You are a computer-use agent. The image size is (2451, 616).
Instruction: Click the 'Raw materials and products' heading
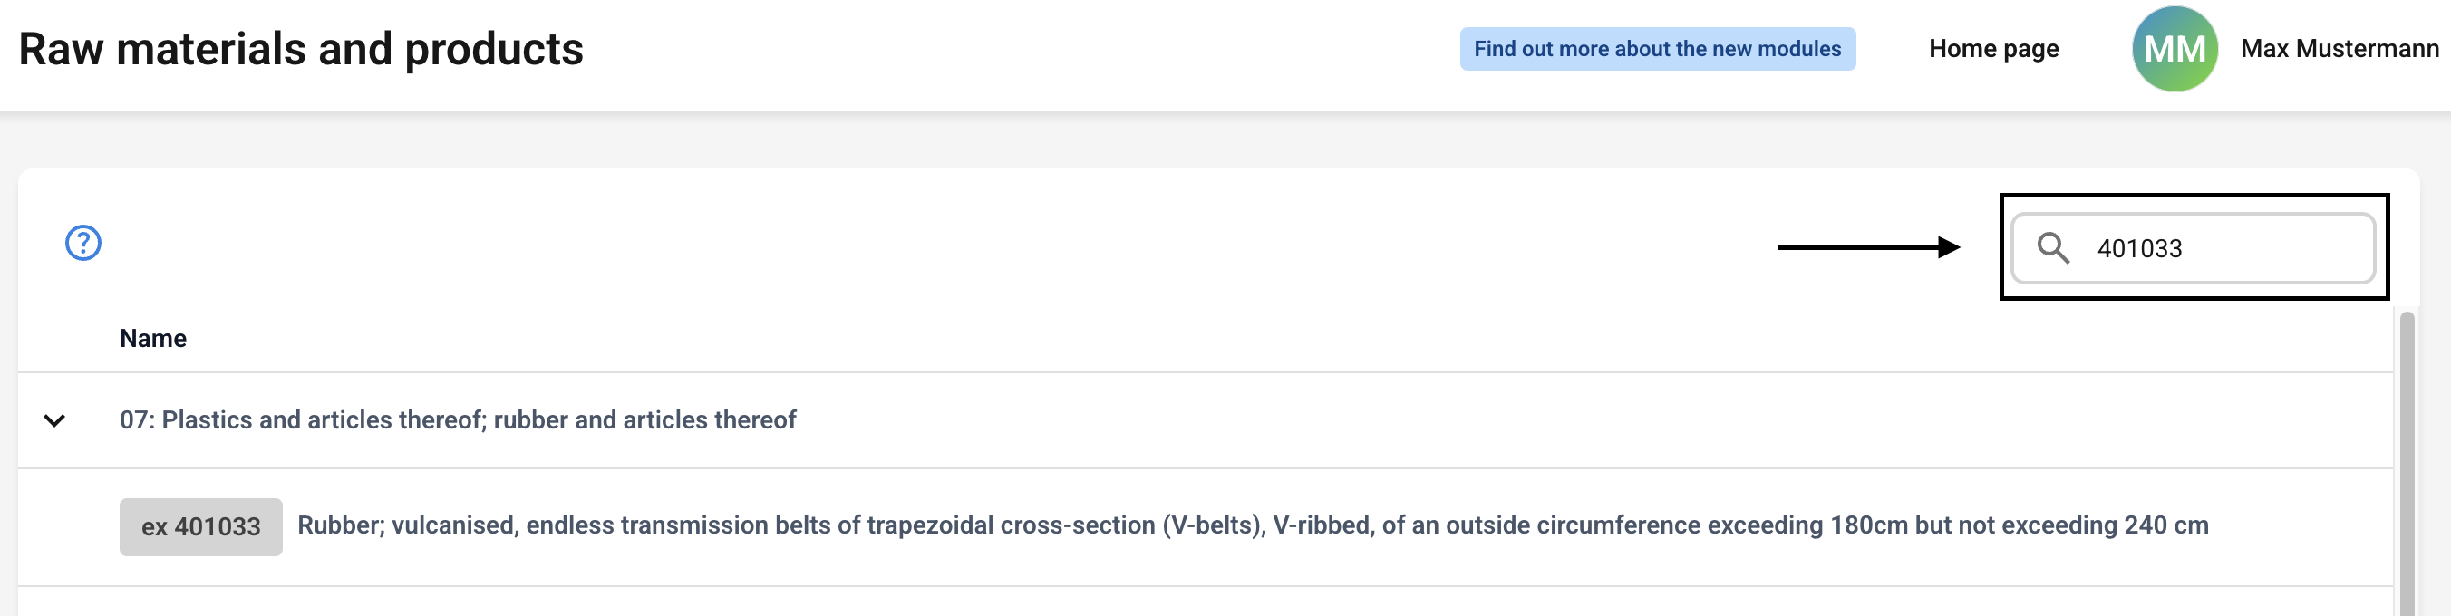tap(301, 49)
